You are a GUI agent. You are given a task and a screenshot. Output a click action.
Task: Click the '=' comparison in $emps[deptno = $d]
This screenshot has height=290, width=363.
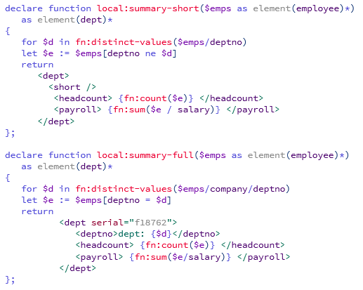click(x=147, y=200)
